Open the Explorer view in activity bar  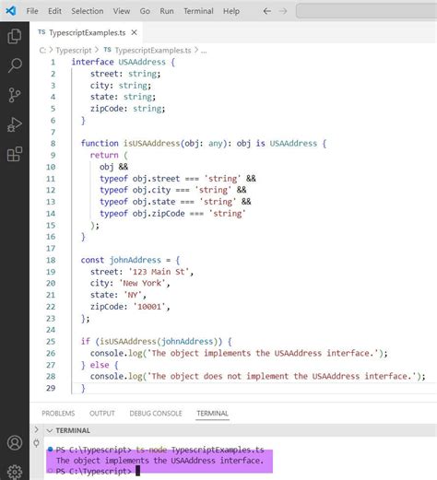[15, 36]
